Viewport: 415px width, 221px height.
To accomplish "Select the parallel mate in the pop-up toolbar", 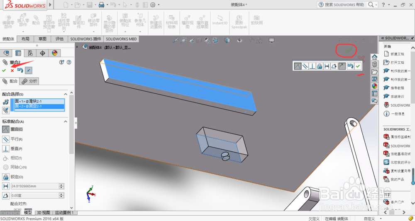I will click(x=305, y=66).
